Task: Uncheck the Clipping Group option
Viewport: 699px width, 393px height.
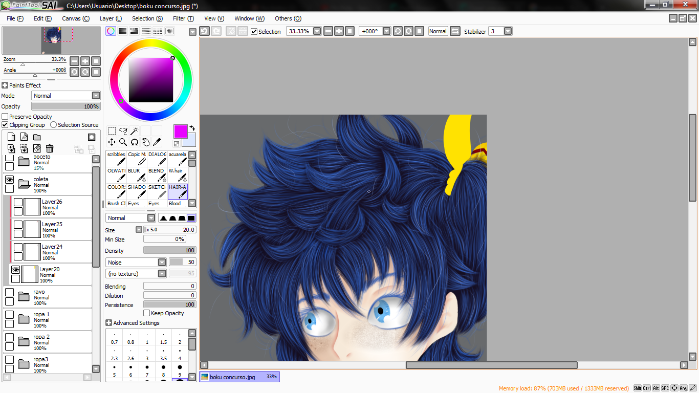Action: [5, 125]
